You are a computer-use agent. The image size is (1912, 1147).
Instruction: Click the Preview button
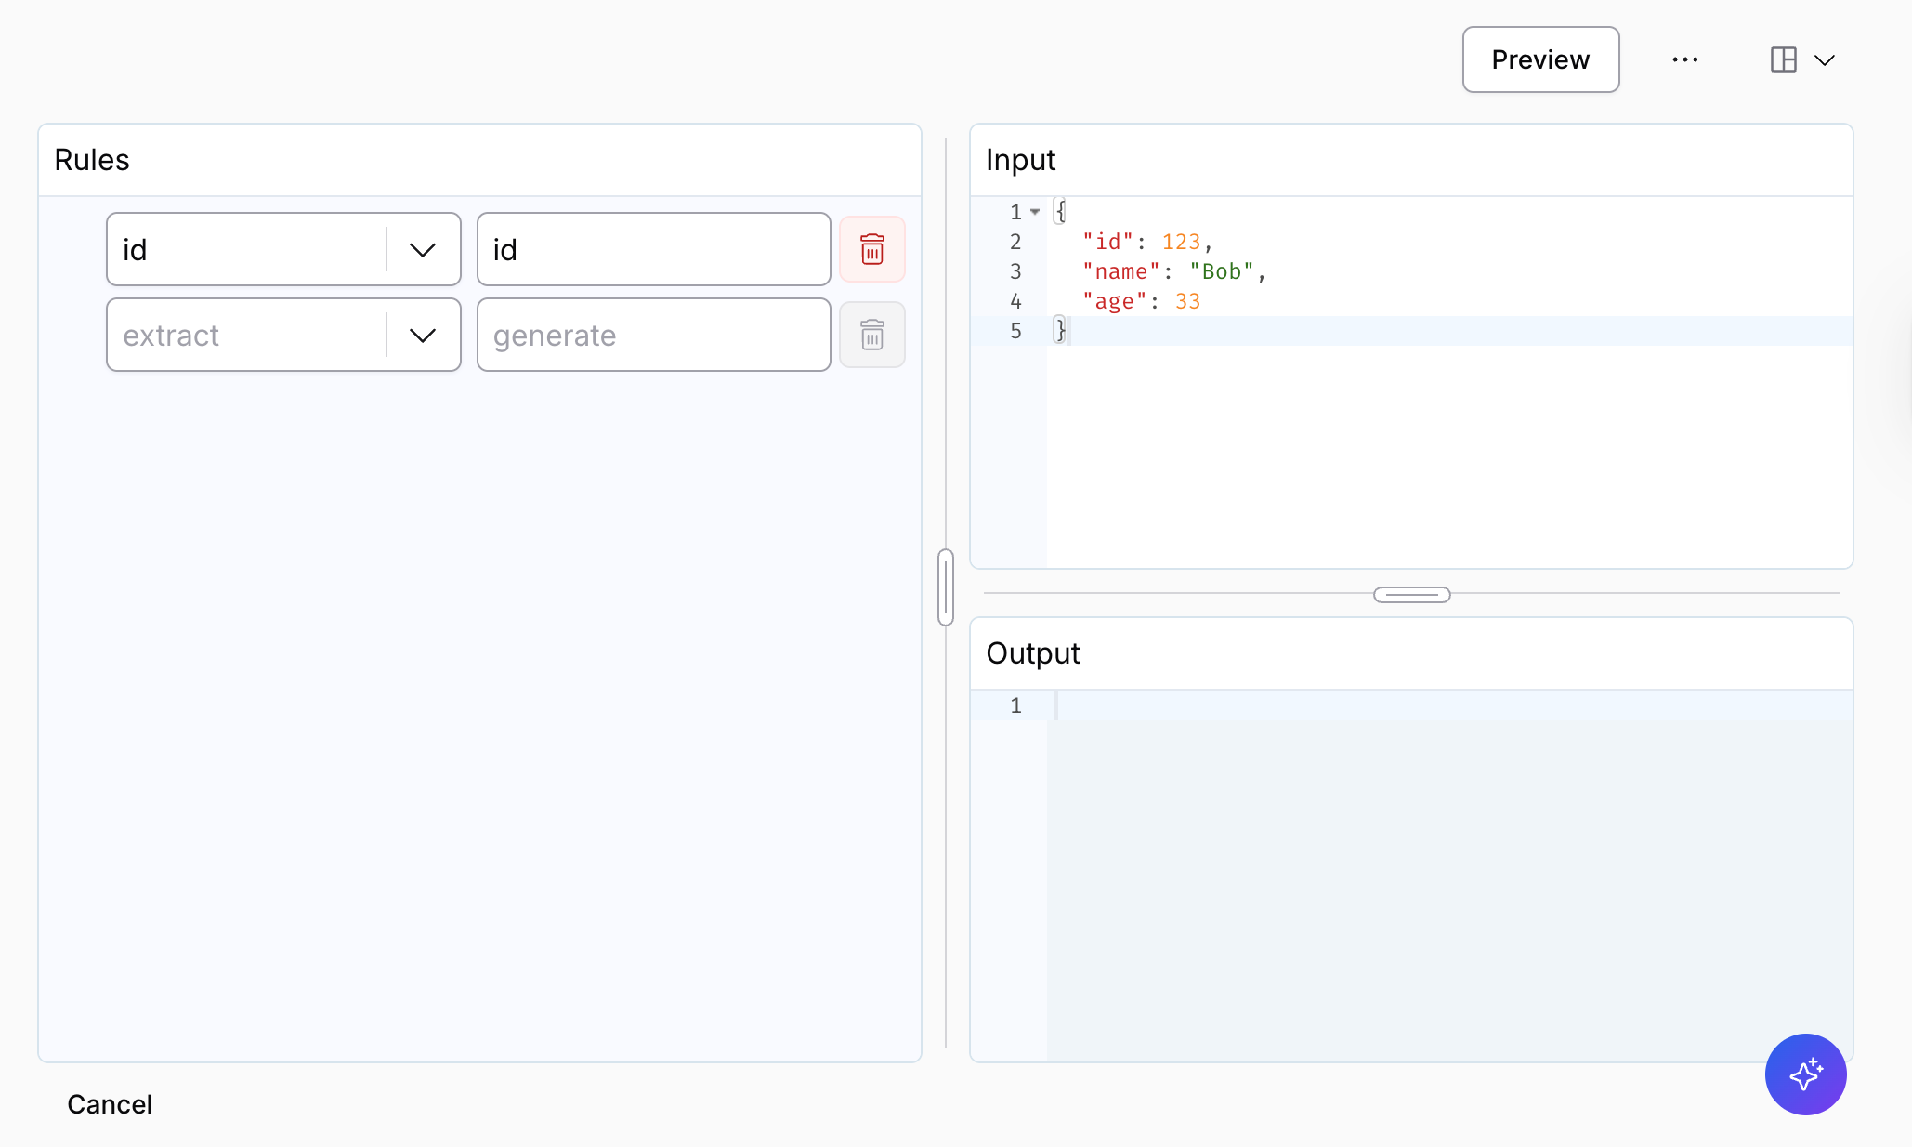coord(1540,59)
